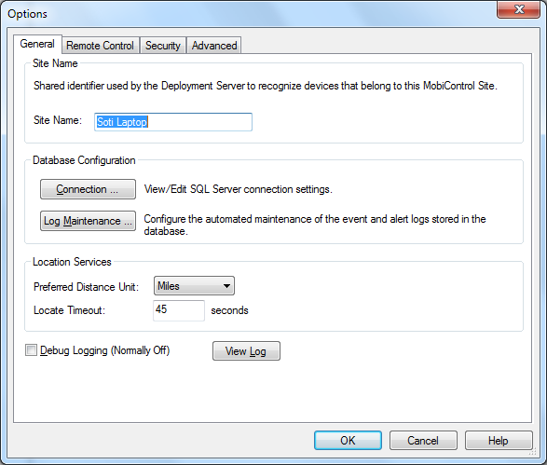
Task: Confirm settings with the OK button
Action: tap(348, 440)
